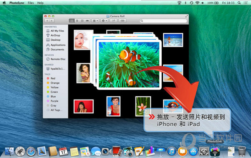Open the PhotoSync menu
The height and width of the screenshot is (158, 251).
17,3
